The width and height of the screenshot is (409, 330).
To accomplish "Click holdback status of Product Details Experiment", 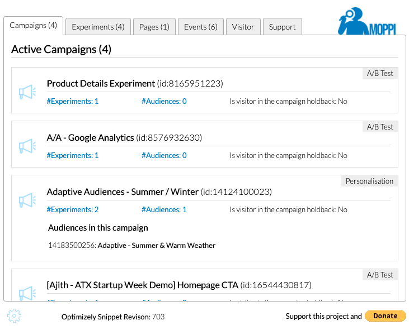I will point(289,101).
